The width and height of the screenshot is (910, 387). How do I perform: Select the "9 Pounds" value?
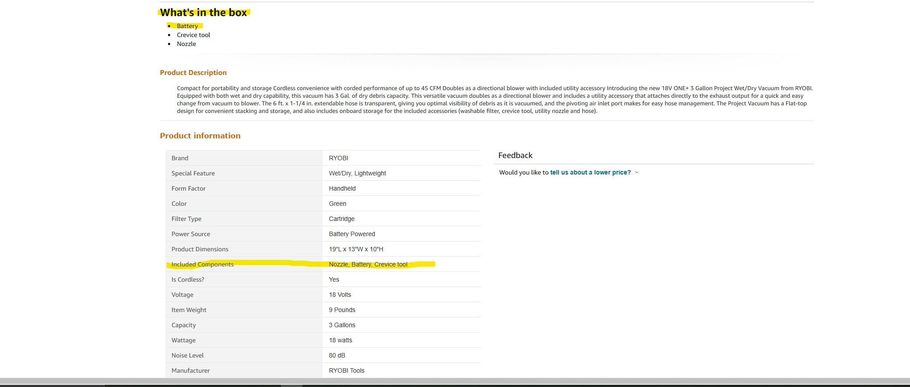(342, 310)
